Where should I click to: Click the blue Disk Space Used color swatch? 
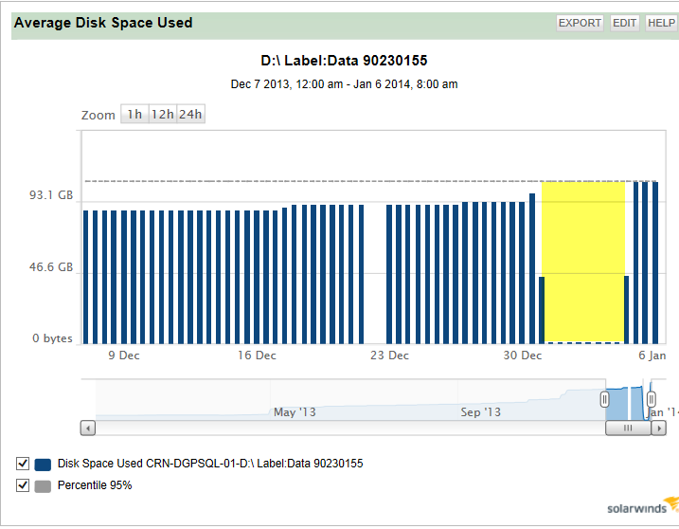43,465
